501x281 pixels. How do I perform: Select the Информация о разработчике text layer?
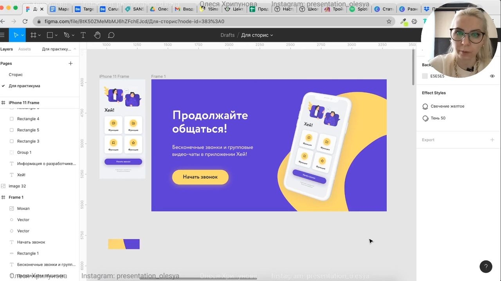pyautogui.click(x=40, y=164)
